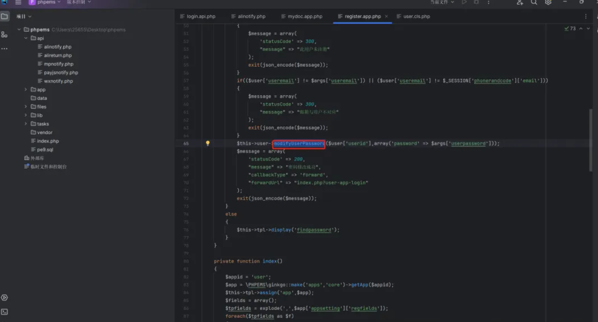The image size is (598, 322).
Task: Jump to next highlighted problem arrow
Action: [588, 28]
